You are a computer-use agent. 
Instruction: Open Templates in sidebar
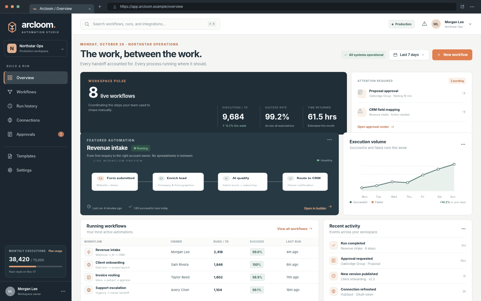coord(35,156)
